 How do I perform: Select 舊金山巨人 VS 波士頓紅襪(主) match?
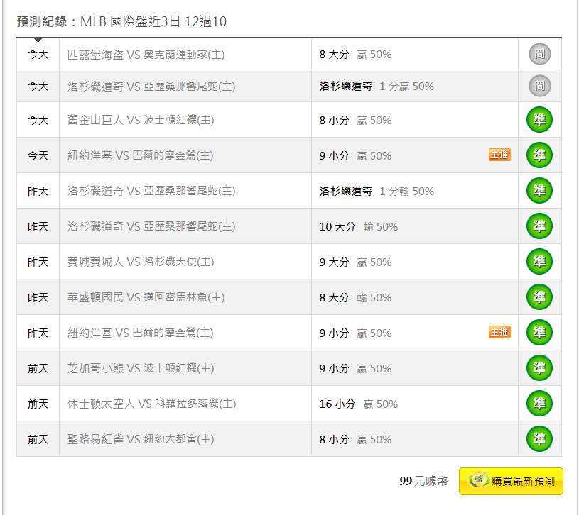141,120
